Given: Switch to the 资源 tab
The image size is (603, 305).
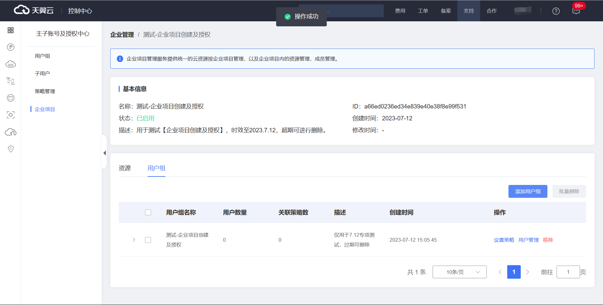Looking at the screenshot, I should coord(125,168).
